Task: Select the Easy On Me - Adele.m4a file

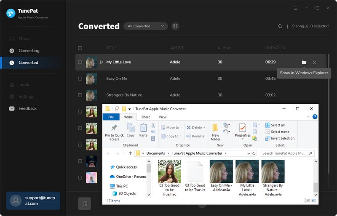Action: click(221, 176)
